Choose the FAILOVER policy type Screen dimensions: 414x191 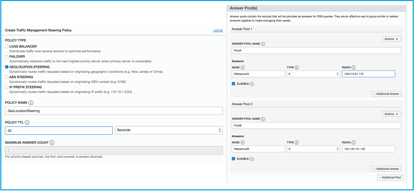(x=7, y=57)
